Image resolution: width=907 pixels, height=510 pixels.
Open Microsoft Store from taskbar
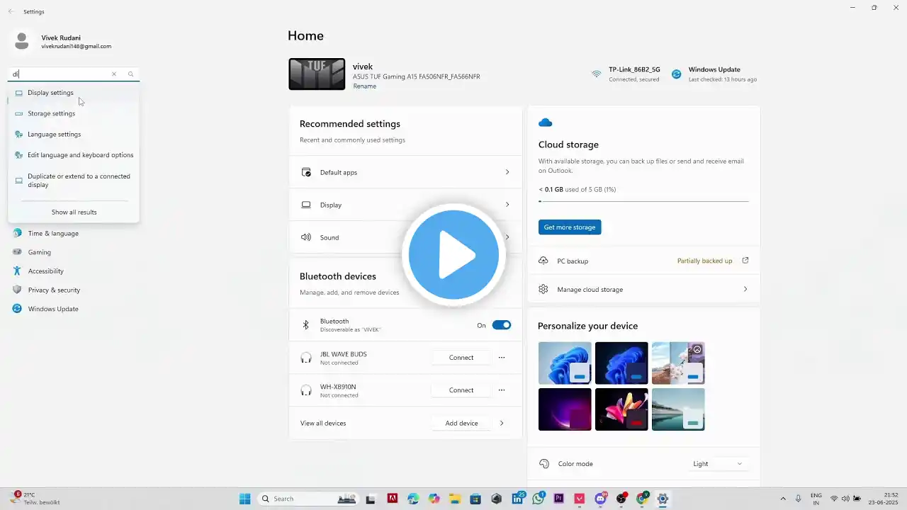(x=475, y=499)
